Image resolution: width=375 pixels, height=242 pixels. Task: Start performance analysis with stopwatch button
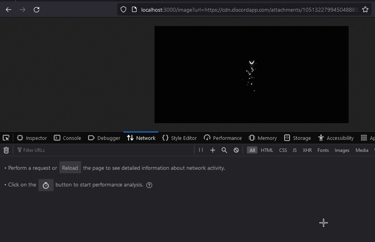[x=46, y=185]
